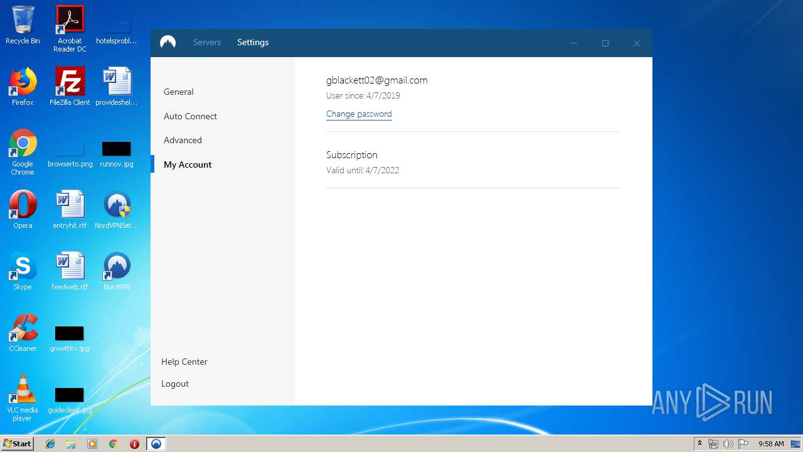Click the taskbar clock 9:58 AM
Viewport: 803px width, 452px height.
771,444
